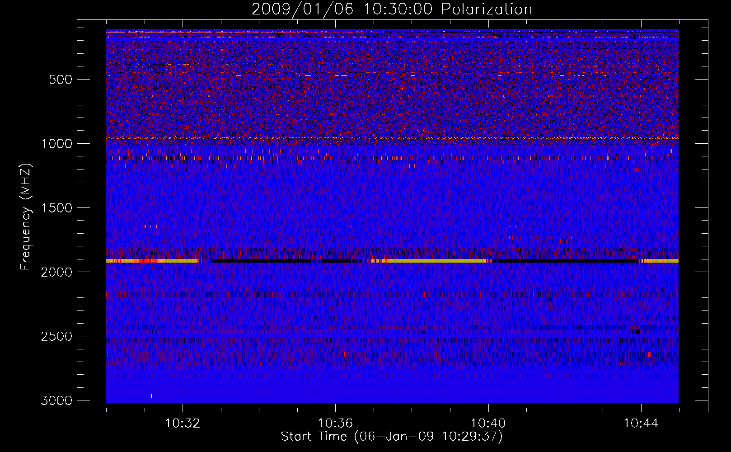Click the small white mark near 3000 MHz
731x452 pixels.
click(x=152, y=396)
